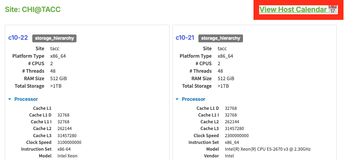Click the Processor triangle arrow in c10-22 card
Viewport: 345px width, 160px height.
coord(10,99)
